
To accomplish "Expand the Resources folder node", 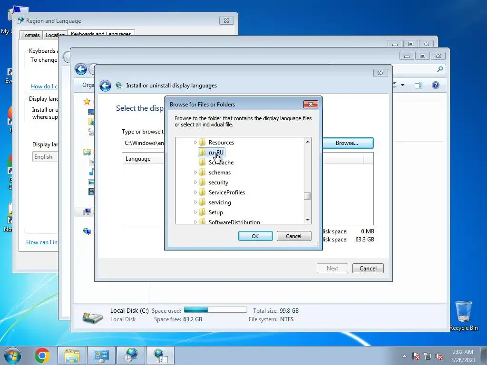I will [195, 143].
